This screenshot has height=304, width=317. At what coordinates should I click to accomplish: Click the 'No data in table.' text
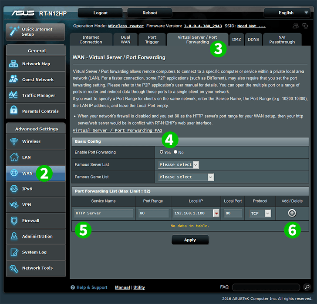pos(190,226)
